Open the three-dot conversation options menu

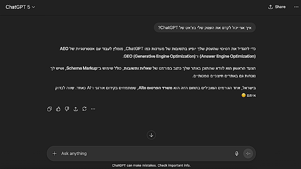pyautogui.click(x=296, y=7)
